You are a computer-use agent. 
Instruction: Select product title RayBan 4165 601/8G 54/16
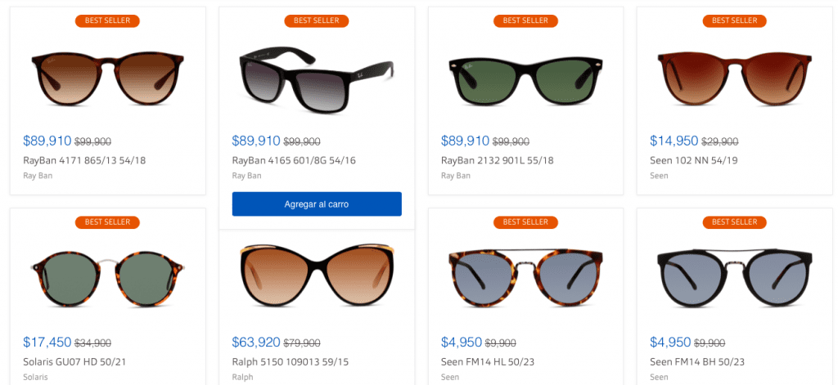[294, 160]
